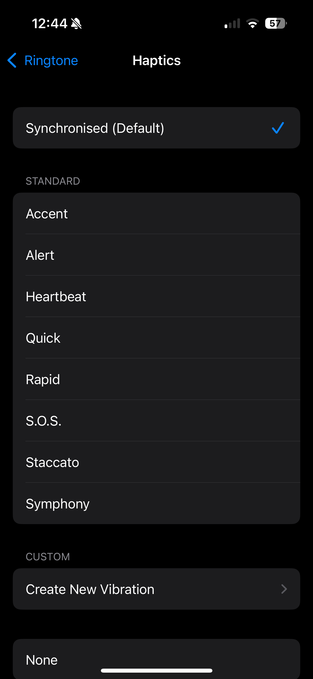Select the S.O.S. vibration pattern
The height and width of the screenshot is (679, 313).
tap(44, 421)
